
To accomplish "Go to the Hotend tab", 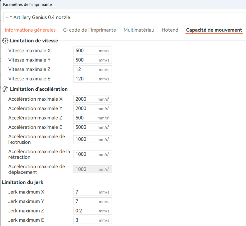I will tap(170, 30).
